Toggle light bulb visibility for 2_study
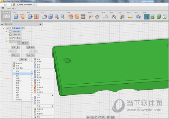Screen dimensions: 169x119 click(7, 28)
